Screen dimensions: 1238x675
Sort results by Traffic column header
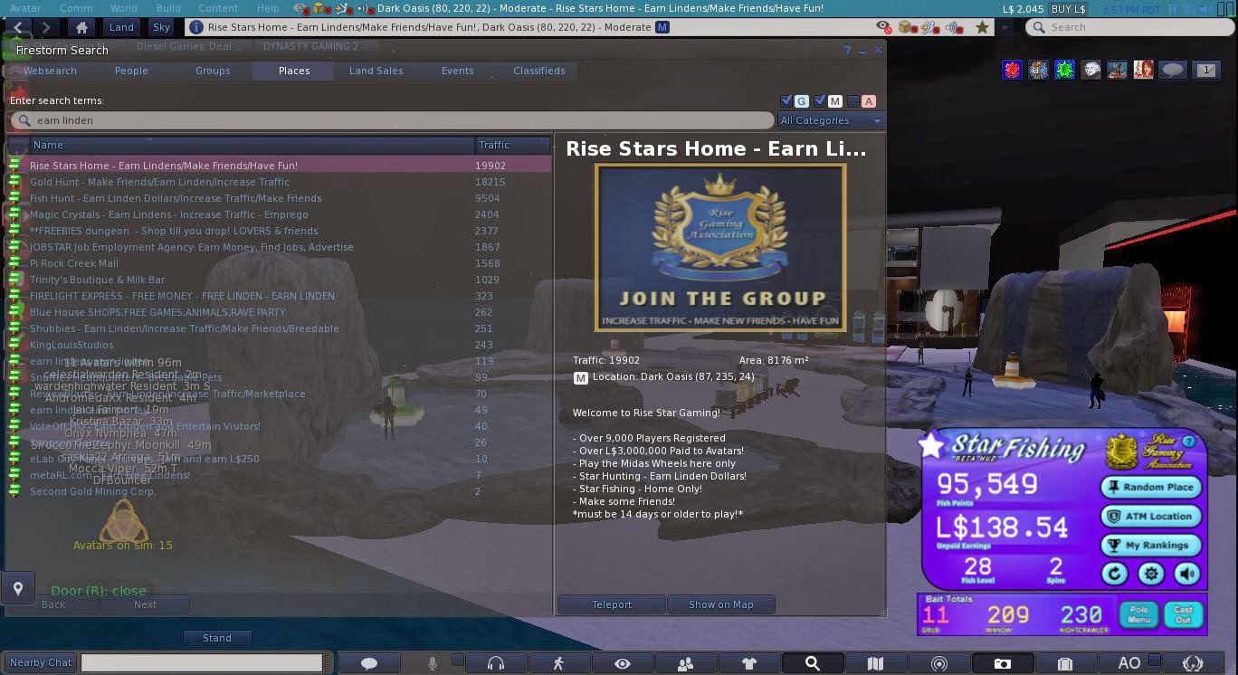(512, 145)
